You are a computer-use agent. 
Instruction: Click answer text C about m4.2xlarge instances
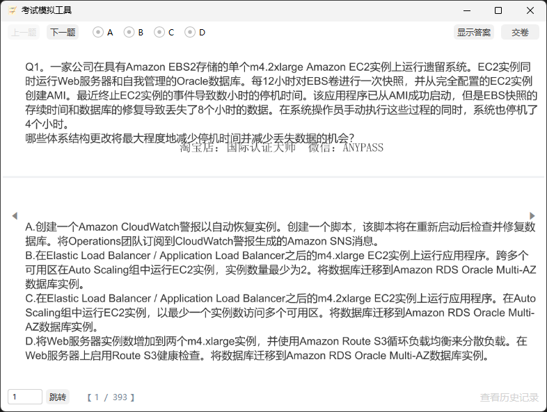280,313
